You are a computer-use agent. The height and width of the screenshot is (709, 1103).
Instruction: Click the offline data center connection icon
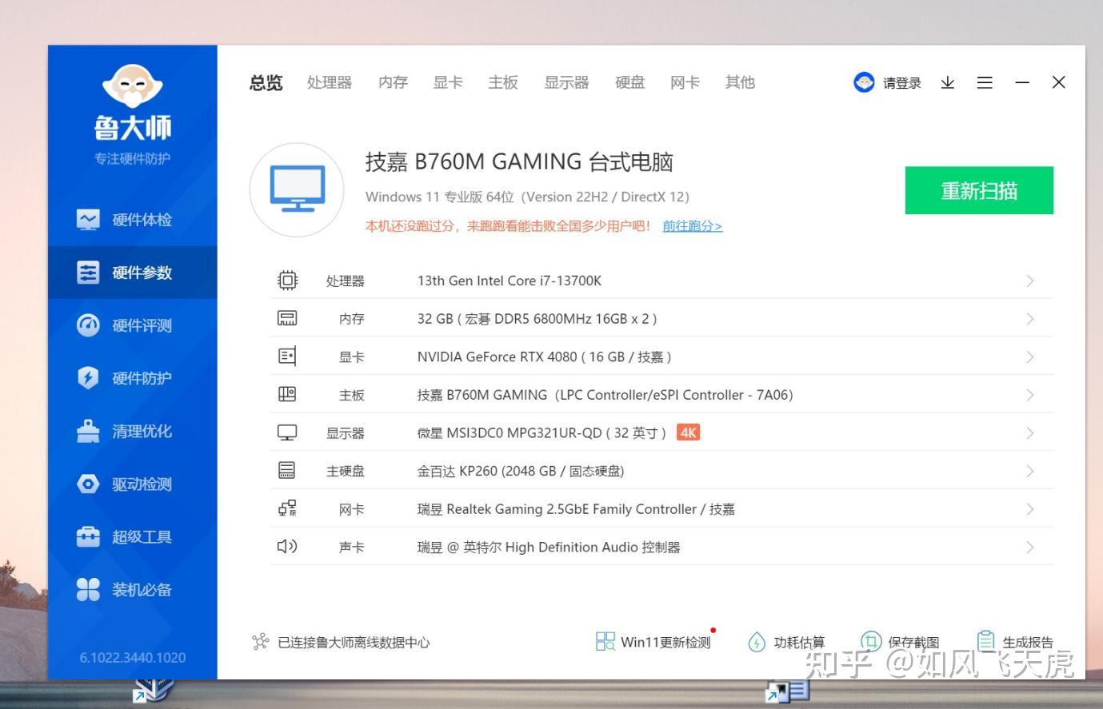click(260, 642)
